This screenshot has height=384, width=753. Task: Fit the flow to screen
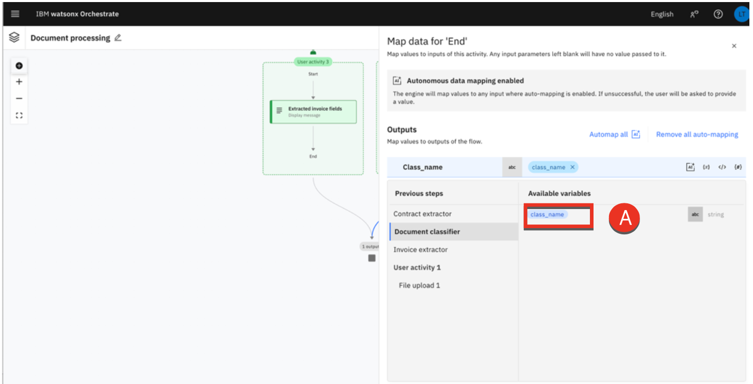coord(19,116)
